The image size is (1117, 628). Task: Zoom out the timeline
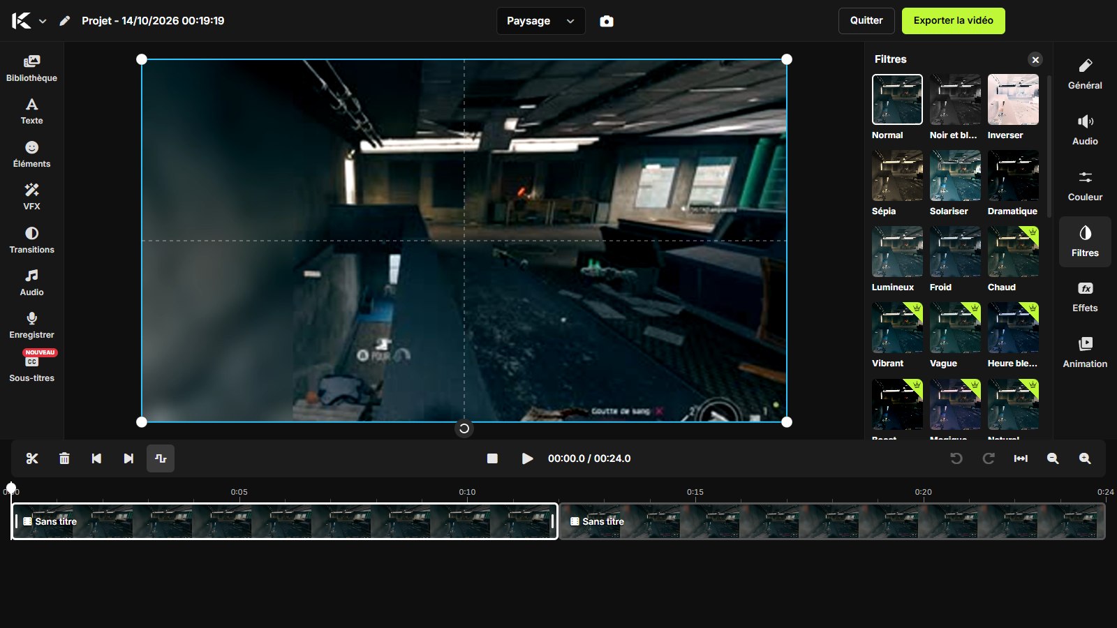tap(1053, 458)
